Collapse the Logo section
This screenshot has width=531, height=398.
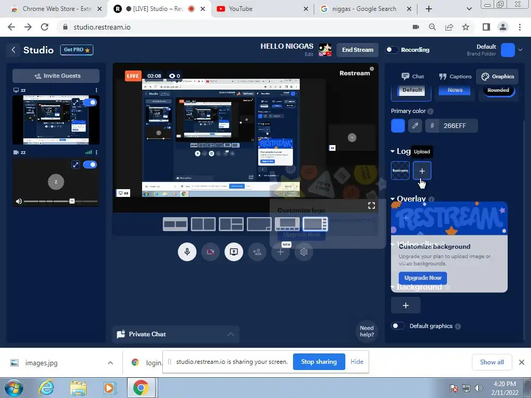pyautogui.click(x=393, y=151)
